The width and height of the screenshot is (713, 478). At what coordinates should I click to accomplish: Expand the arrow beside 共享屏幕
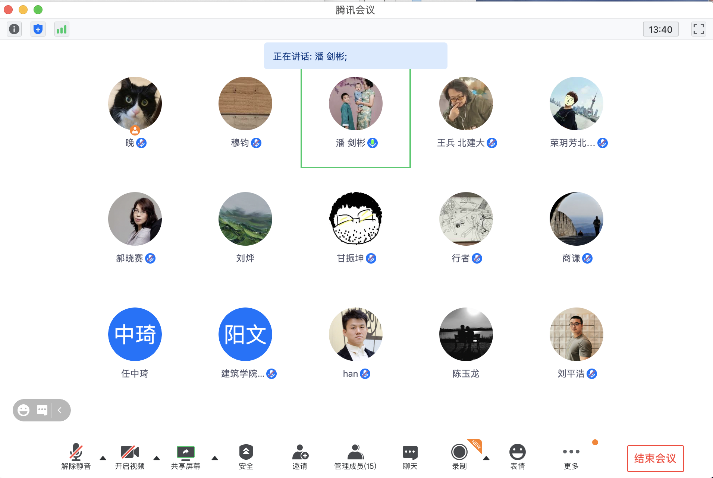tap(215, 458)
